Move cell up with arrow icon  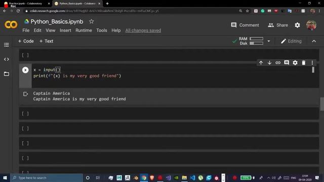(x=261, y=63)
